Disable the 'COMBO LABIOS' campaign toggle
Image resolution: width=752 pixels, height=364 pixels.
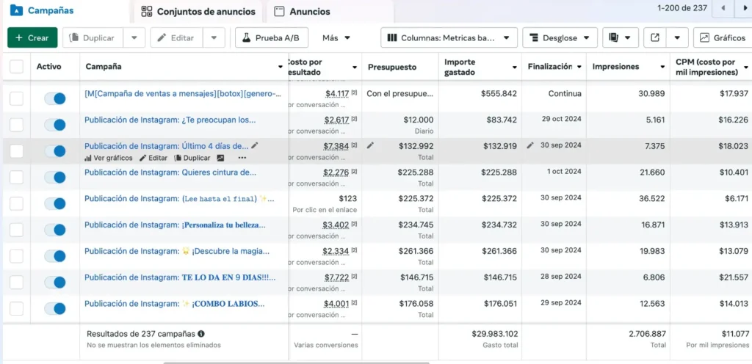click(x=55, y=308)
